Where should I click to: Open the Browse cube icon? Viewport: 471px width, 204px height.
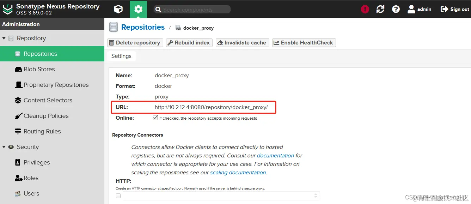tap(118, 9)
